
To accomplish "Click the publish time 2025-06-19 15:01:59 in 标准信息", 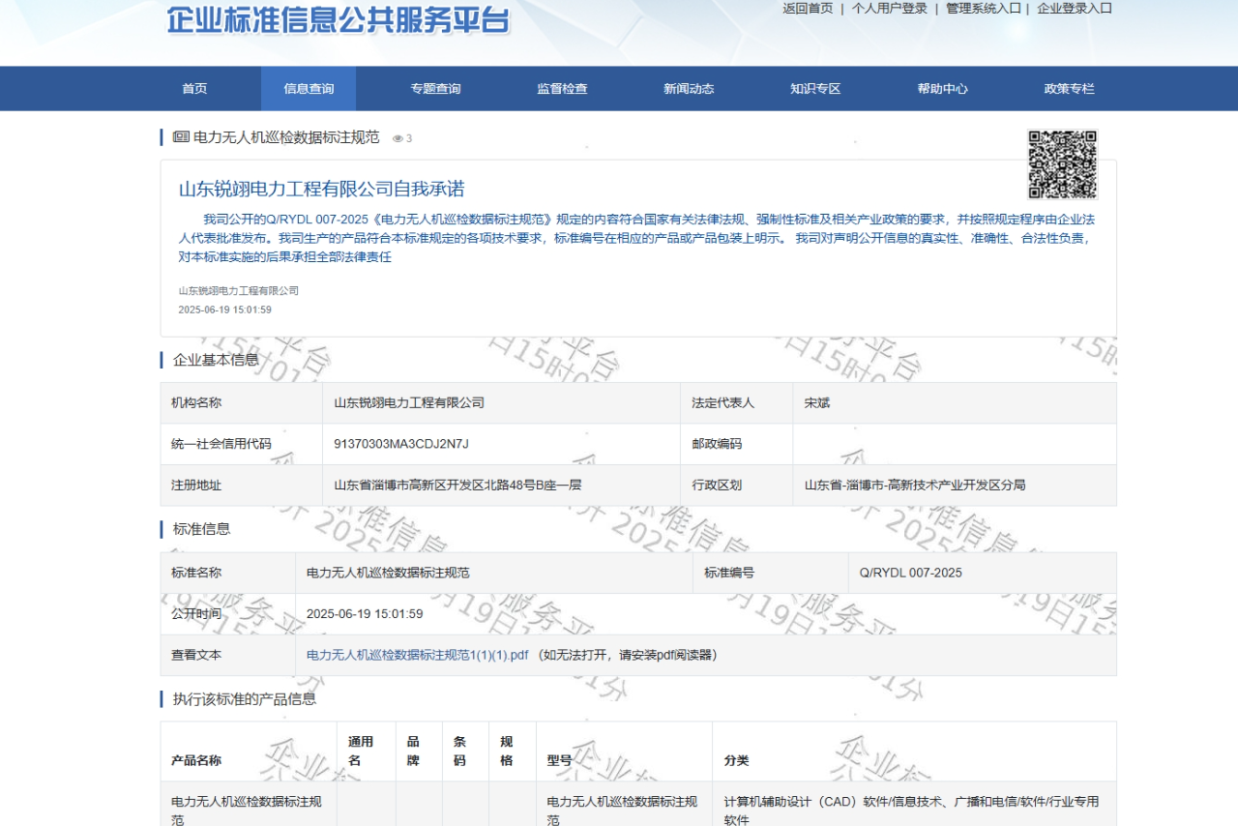I will tap(365, 613).
